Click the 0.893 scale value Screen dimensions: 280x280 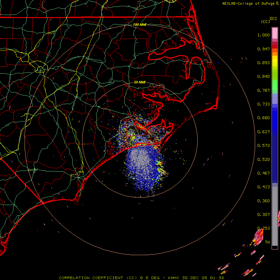[x=264, y=63]
